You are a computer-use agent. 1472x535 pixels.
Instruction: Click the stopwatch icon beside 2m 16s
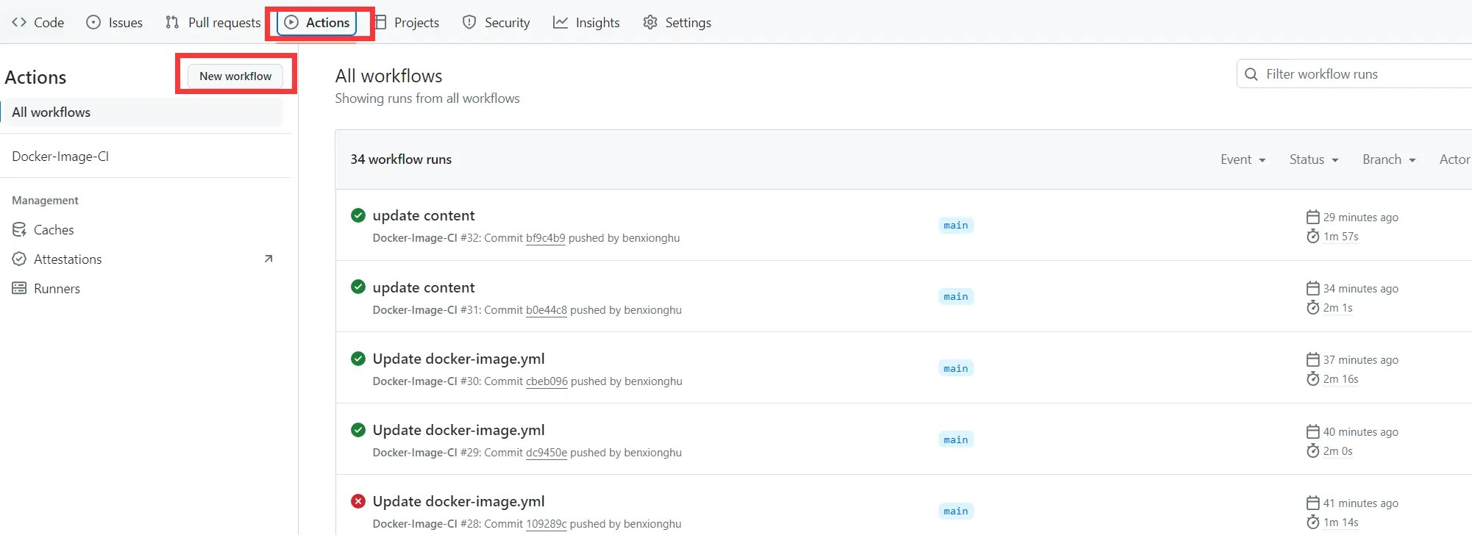[1313, 378]
